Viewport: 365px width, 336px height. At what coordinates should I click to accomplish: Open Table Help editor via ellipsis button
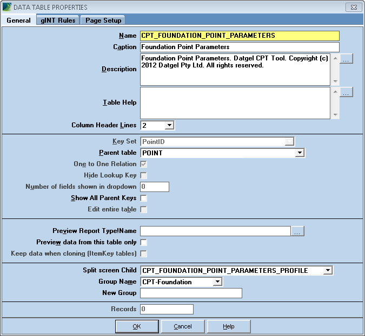pyautogui.click(x=347, y=92)
